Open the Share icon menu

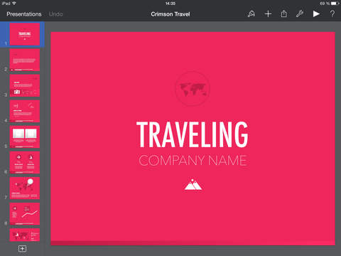coord(283,14)
